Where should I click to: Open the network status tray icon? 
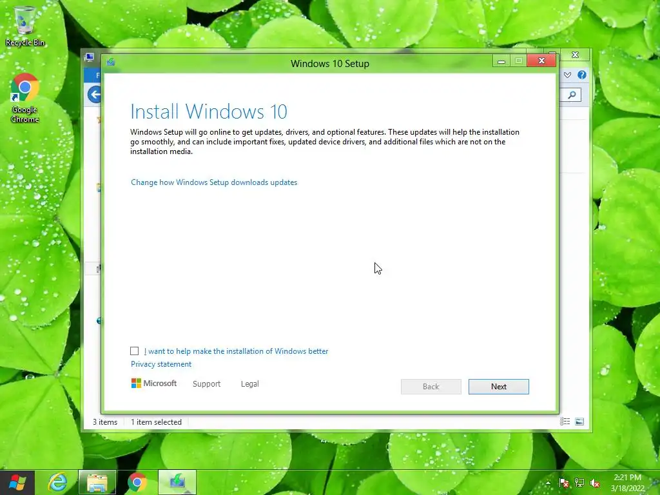pyautogui.click(x=579, y=483)
